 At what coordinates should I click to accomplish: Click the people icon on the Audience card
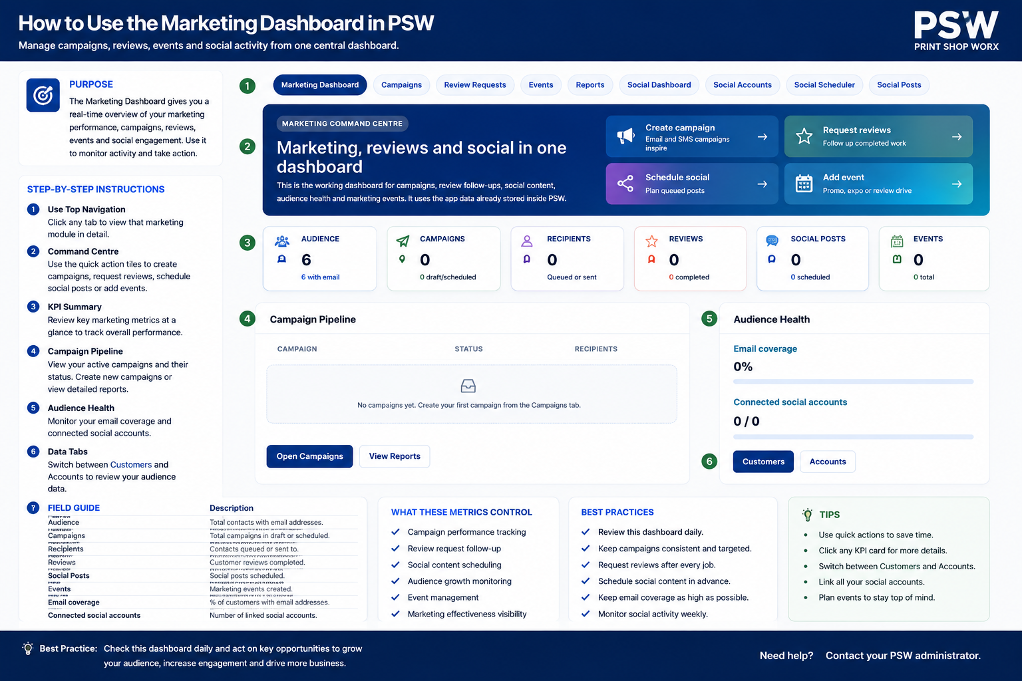(x=282, y=241)
